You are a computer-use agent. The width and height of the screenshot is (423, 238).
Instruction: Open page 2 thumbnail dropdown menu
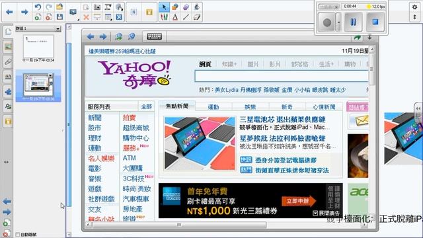[50, 75]
